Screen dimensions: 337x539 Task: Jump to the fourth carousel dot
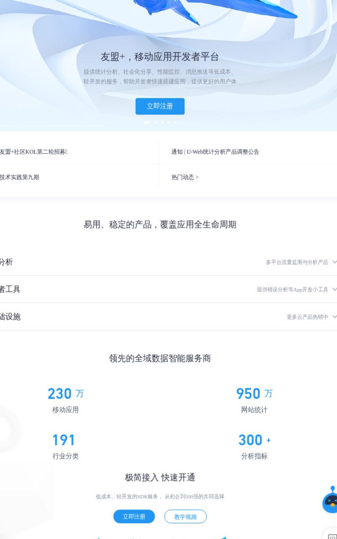(x=169, y=123)
